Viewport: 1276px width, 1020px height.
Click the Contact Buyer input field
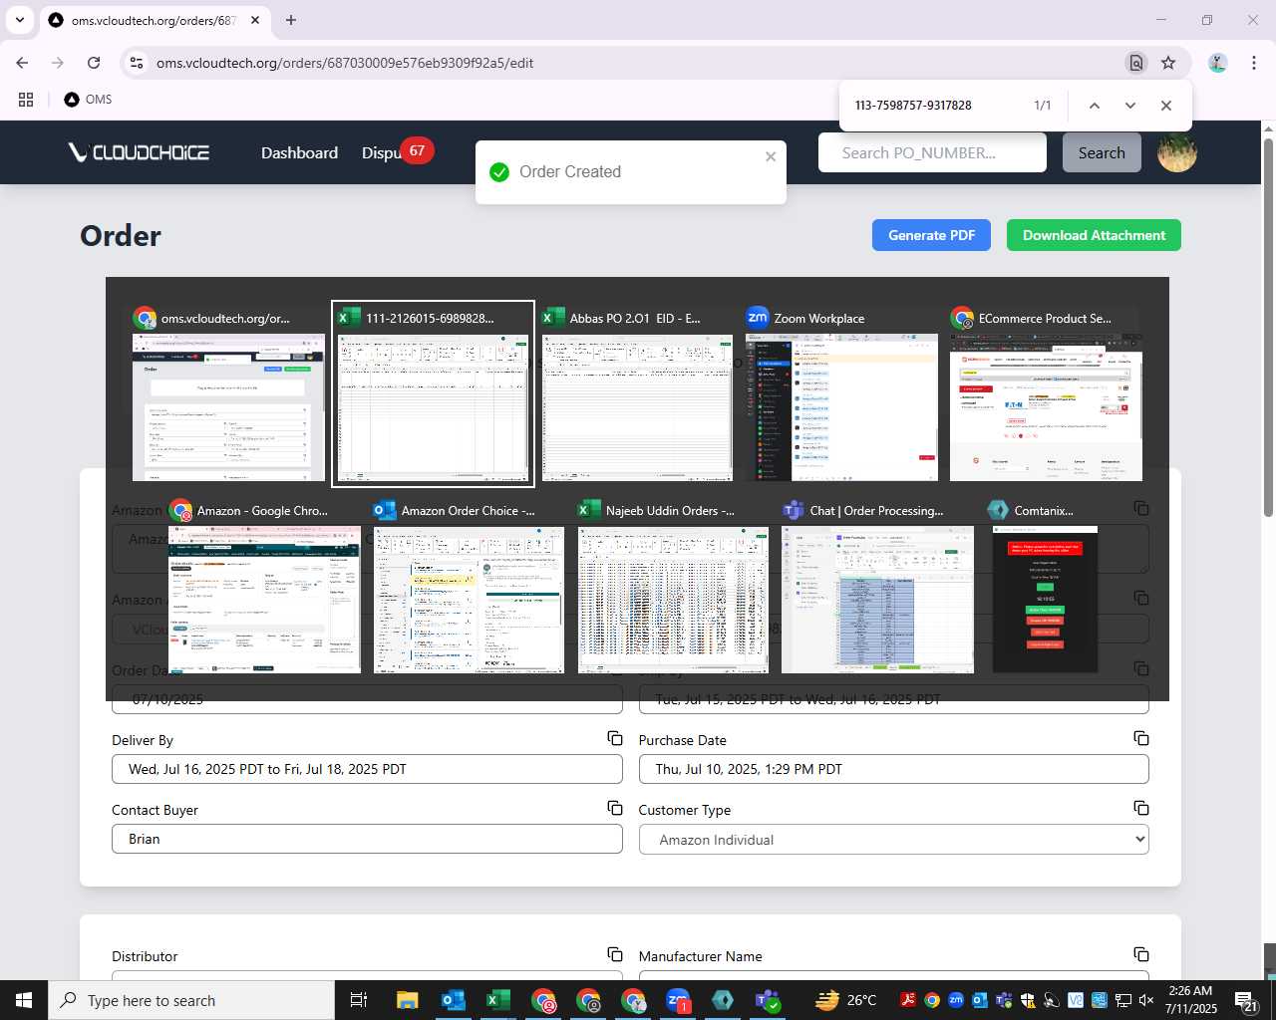pos(367,839)
